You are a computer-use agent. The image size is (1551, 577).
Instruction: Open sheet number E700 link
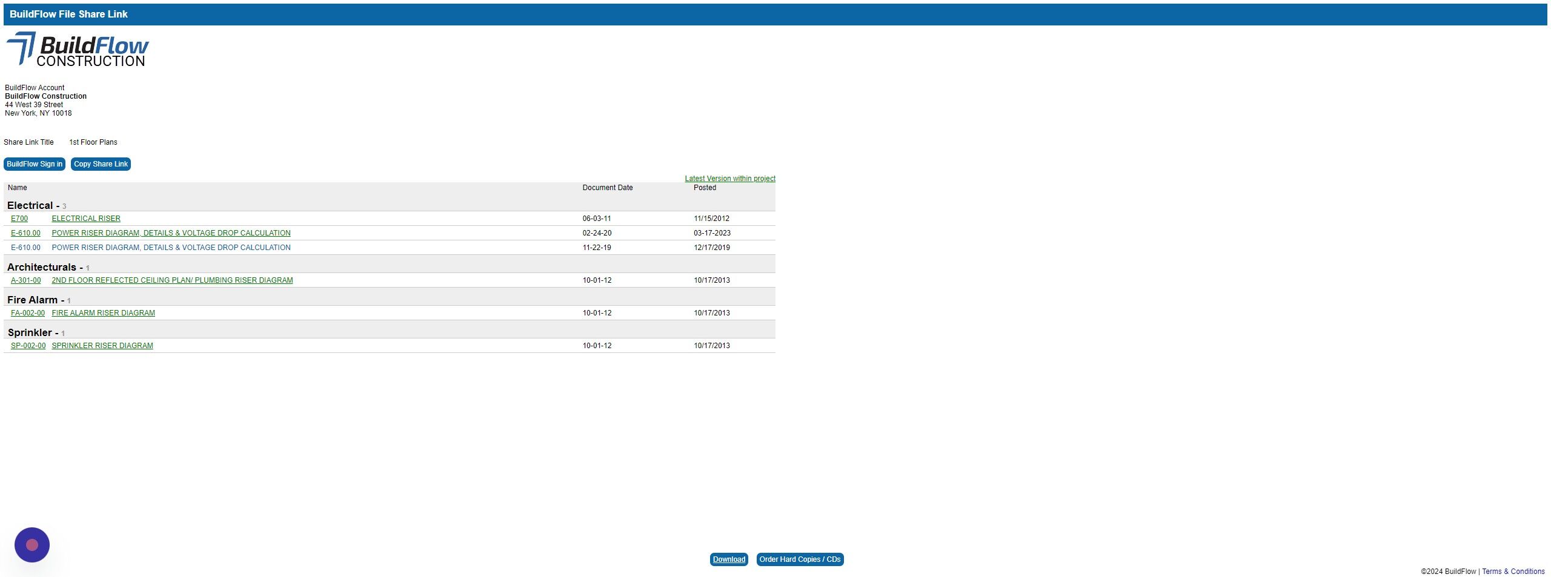[x=19, y=219]
